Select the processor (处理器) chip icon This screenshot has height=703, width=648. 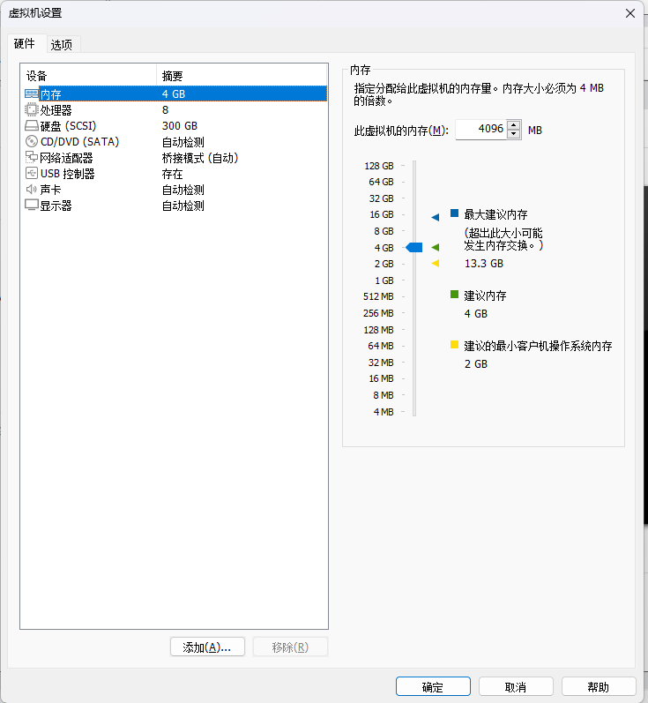click(x=32, y=110)
